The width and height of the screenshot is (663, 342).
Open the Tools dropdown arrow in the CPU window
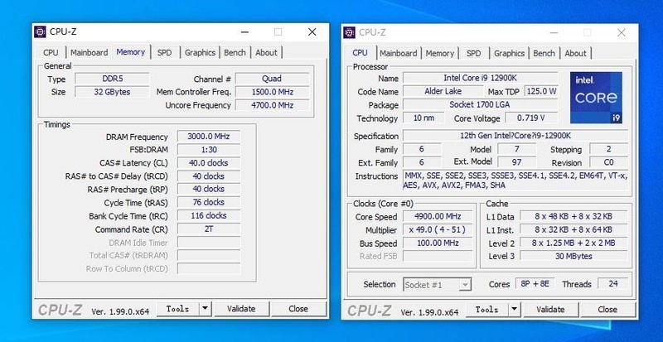click(514, 310)
